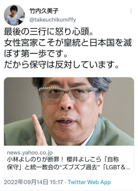Click the display name 竹内久美子
138x191 pixels.
point(44,11)
